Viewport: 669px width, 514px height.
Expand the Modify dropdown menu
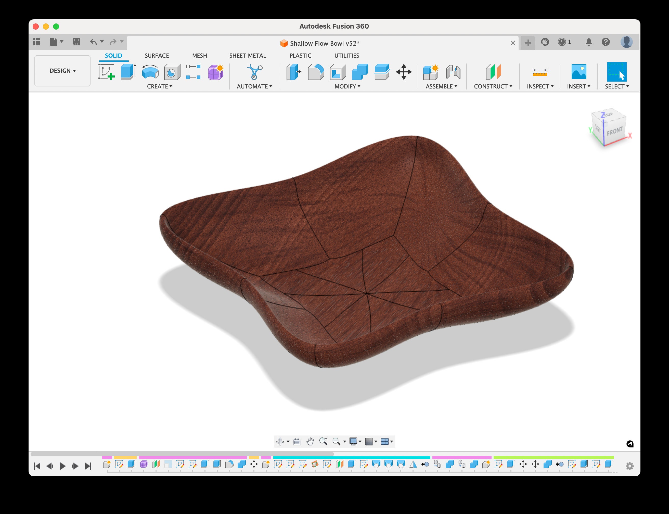coord(347,86)
